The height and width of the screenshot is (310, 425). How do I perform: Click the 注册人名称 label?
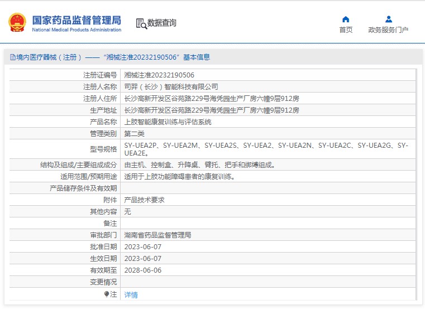tap(100, 87)
